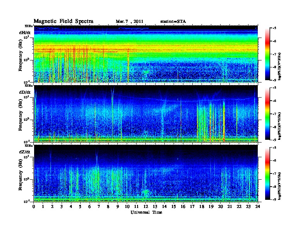Image resolution: width=307 pixels, height=237 pixels.
Task: Click the "Magnetic Field Spectra" title
Action: [64, 21]
